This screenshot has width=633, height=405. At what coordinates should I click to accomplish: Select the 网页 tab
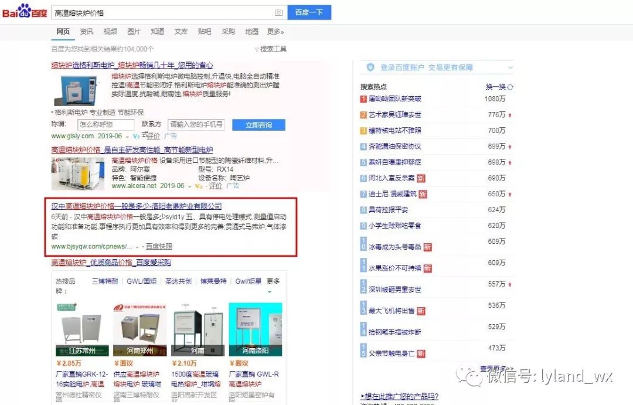click(63, 32)
